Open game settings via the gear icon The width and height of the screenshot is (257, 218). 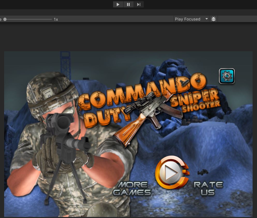pos(227,76)
